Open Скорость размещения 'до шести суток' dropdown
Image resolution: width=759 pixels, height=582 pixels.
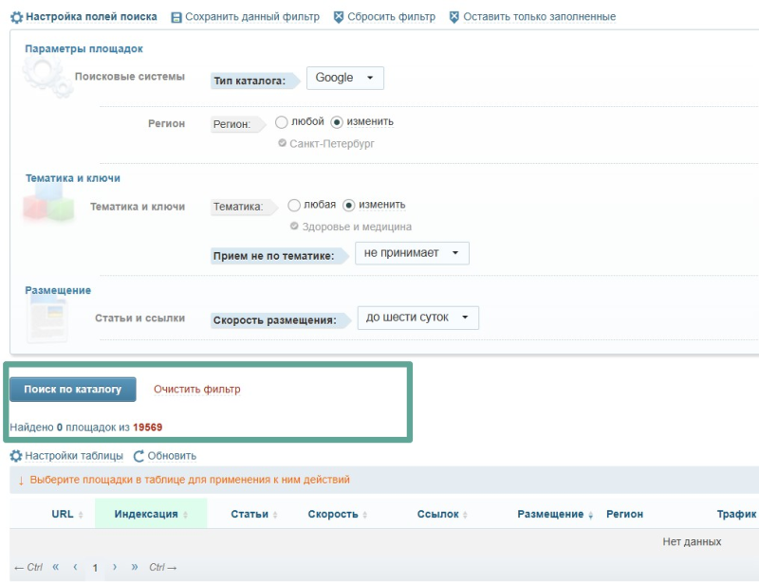tap(417, 318)
